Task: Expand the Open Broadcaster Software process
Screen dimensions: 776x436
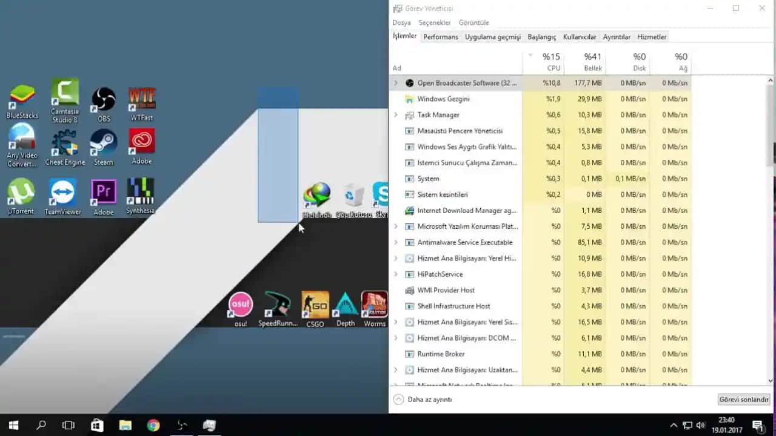Action: click(395, 82)
